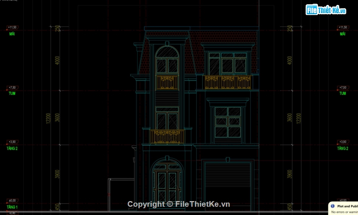358x215 pixels.
Task: Select the left "4000" dimension text
Action: (57, 61)
